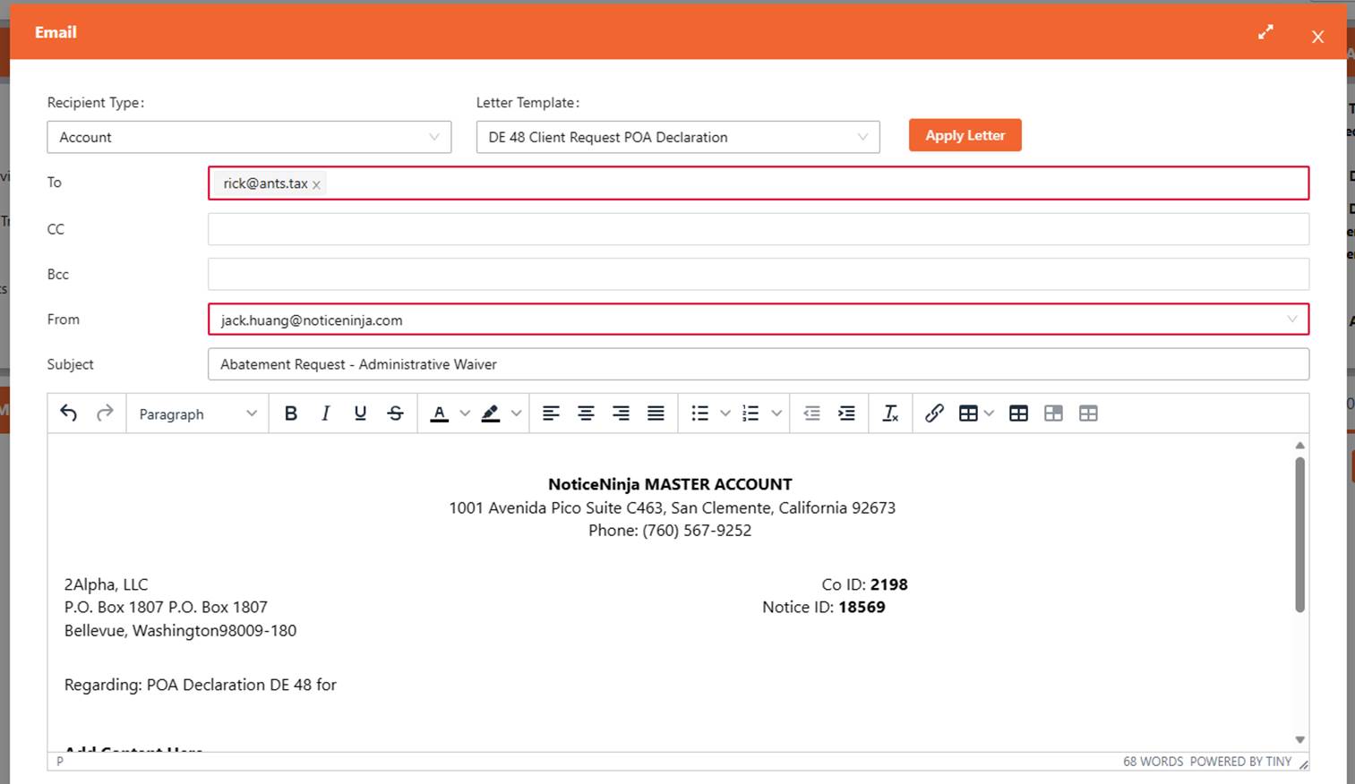
Task: Clear formatting with the remove-format icon
Action: [890, 413]
